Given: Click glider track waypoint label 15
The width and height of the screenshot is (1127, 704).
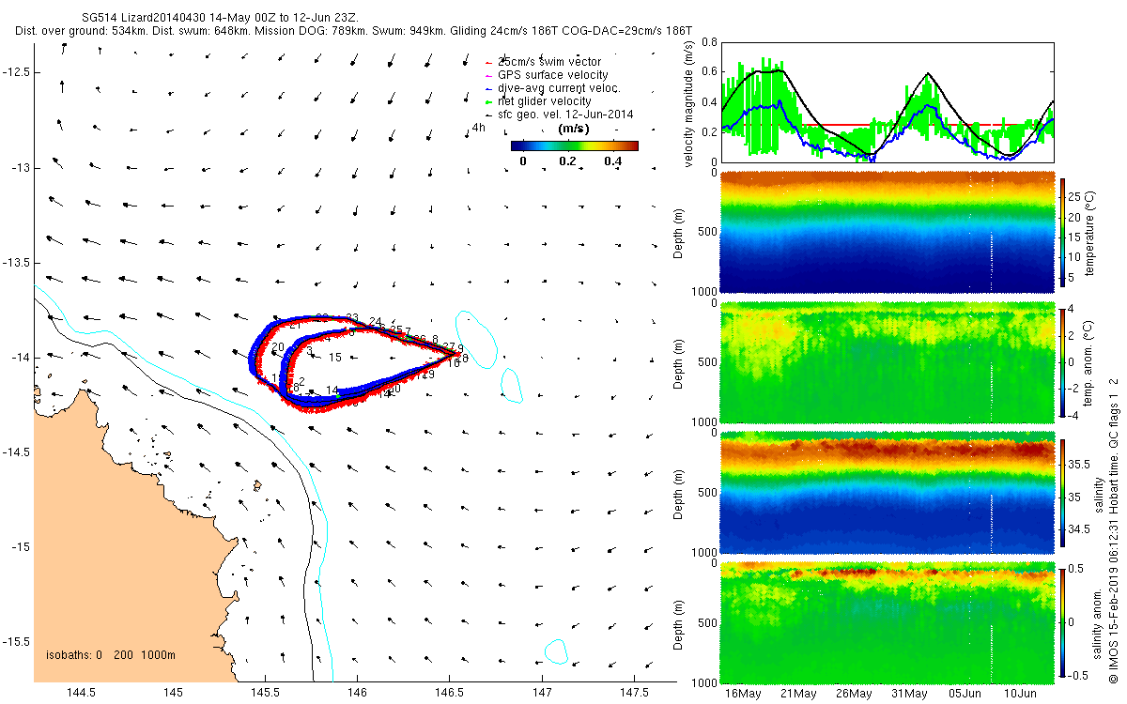Looking at the screenshot, I should [334, 358].
